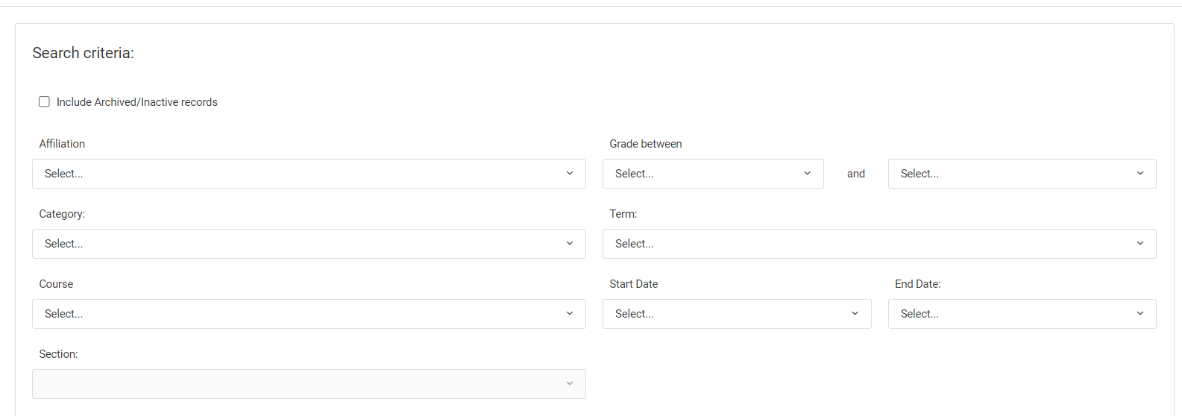This screenshot has width=1182, height=416.
Task: Click the 'Include Archived/Inactive records' label text
Action: coord(137,102)
